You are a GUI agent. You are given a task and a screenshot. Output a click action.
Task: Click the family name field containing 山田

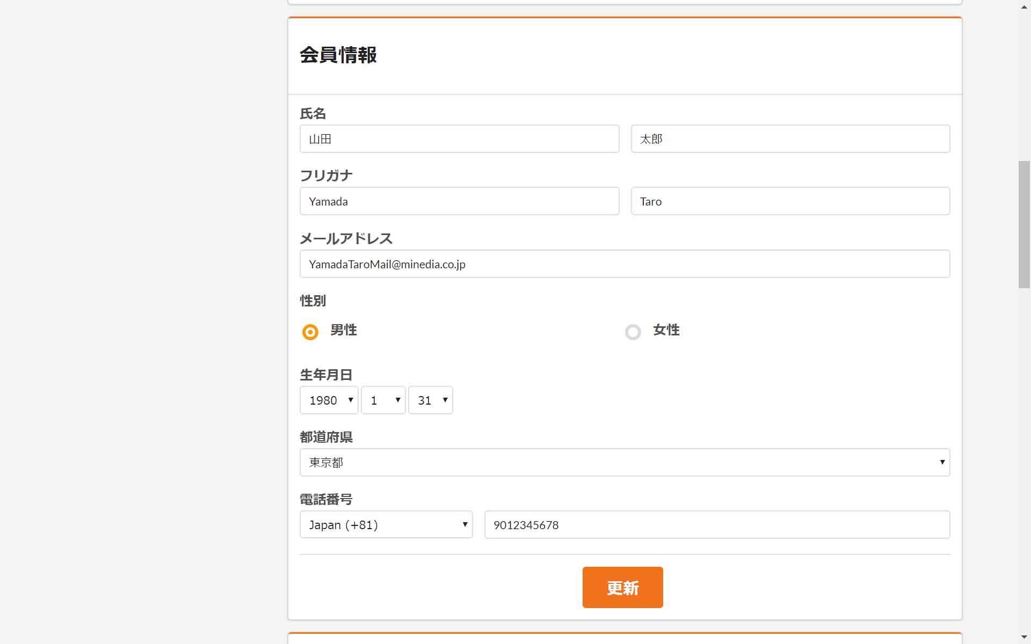[x=459, y=139]
